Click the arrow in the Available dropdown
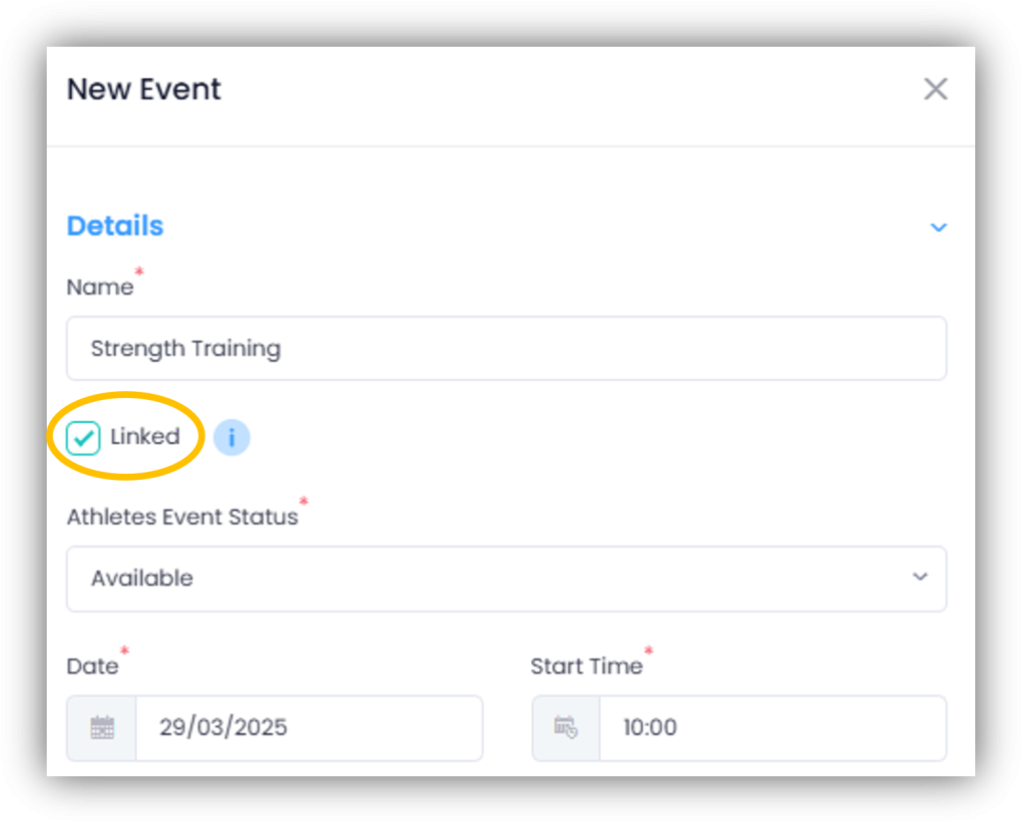1022x823 pixels. tap(919, 578)
